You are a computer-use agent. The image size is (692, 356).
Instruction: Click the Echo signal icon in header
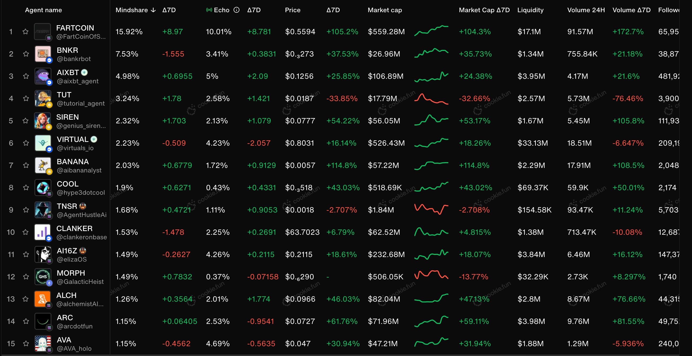209,10
